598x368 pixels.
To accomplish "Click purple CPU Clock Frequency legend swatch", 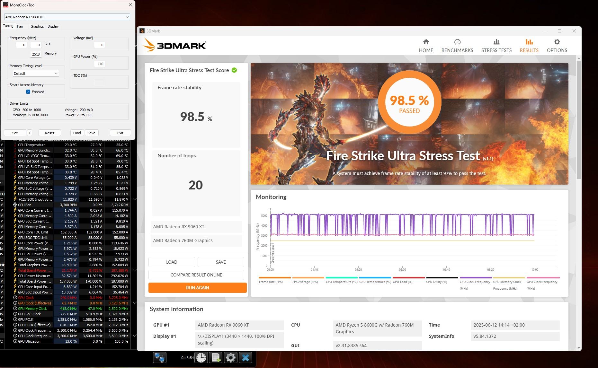I will (x=476, y=277).
